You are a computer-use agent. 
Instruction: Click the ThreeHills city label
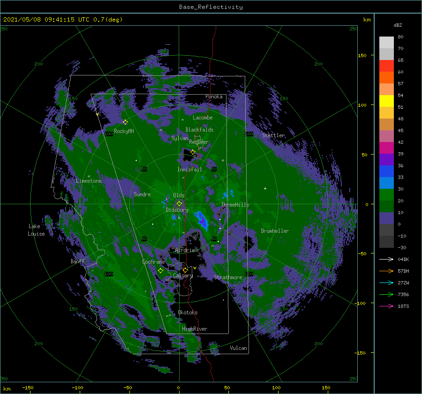tap(235, 205)
